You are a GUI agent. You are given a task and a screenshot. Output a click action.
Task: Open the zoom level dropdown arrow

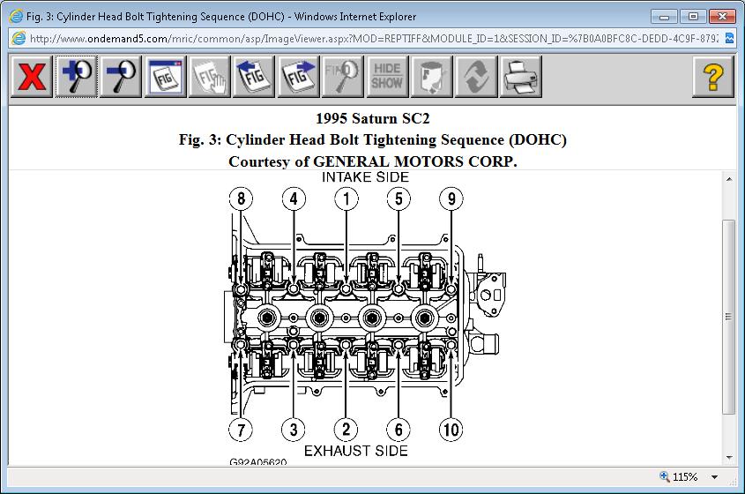tap(714, 477)
